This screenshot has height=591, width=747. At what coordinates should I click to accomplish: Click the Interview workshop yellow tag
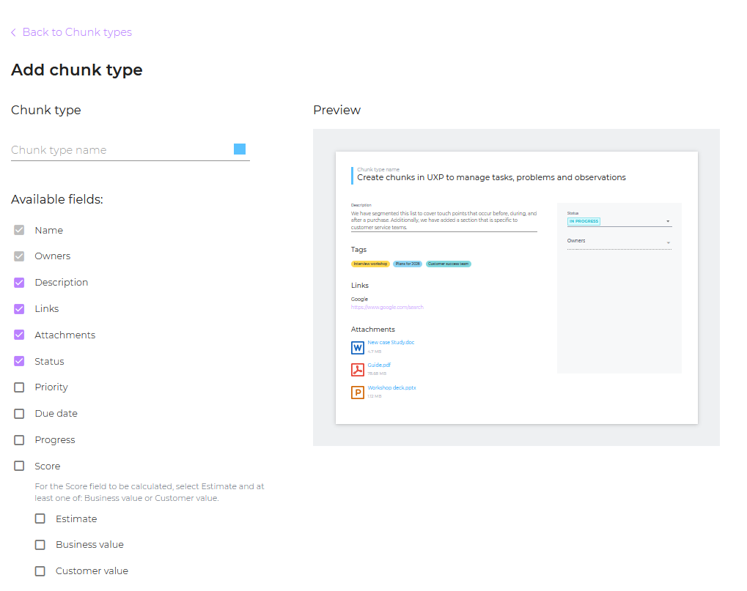(x=370, y=264)
